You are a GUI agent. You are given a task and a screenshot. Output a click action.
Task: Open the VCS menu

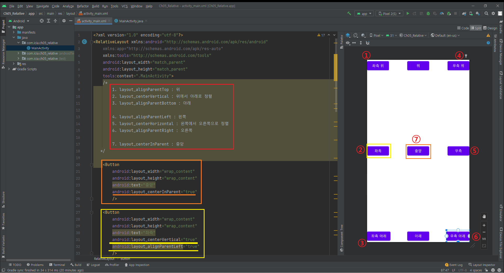(125, 6)
